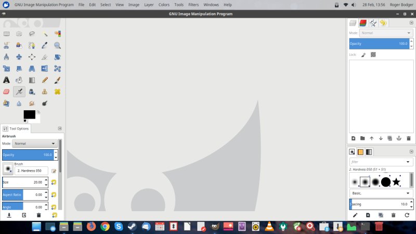The width and height of the screenshot is (416, 234).
Task: Open the Colors menu
Action: 164,5
